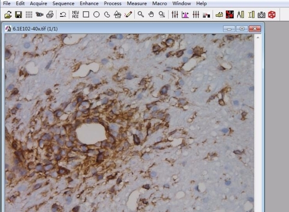Click the three-slider filter icon
The image size is (289, 212).
click(x=196, y=14)
